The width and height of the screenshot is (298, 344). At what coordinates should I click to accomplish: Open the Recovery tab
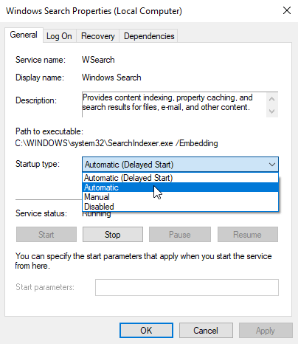[98, 36]
